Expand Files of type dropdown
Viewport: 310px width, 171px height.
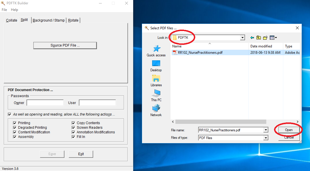coord(266,138)
